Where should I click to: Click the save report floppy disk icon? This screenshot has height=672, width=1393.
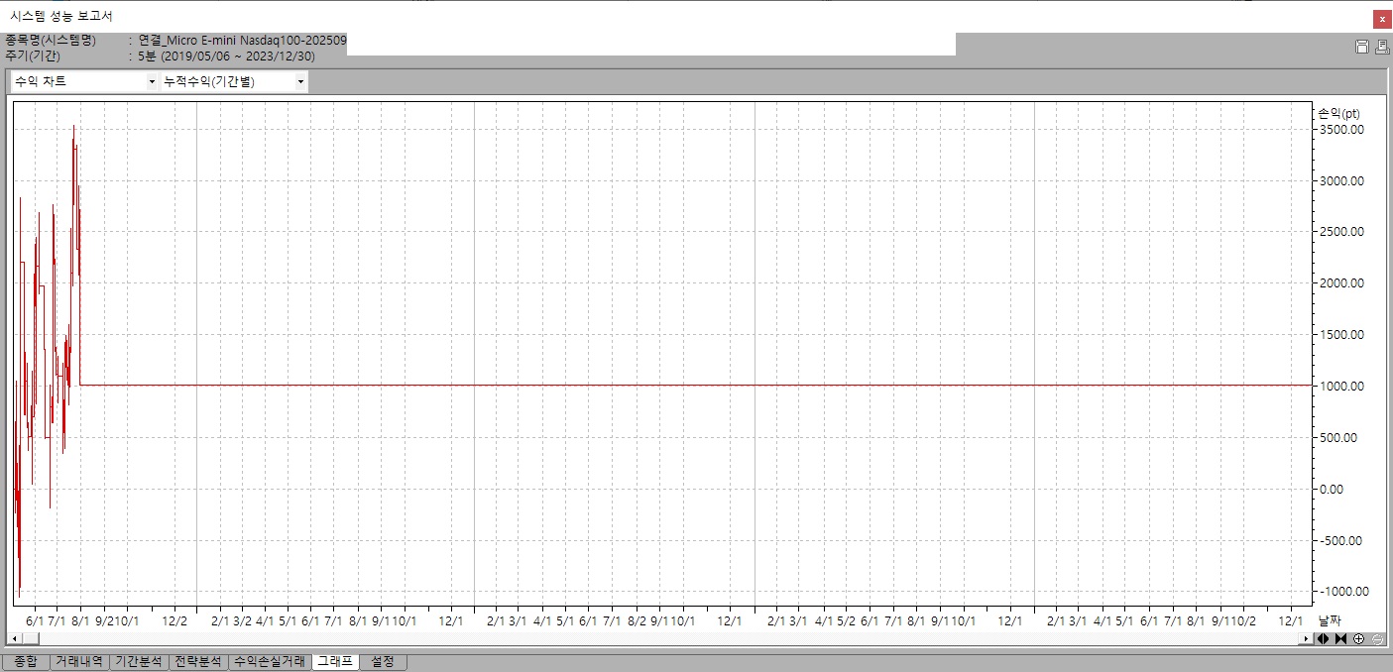[x=1362, y=47]
